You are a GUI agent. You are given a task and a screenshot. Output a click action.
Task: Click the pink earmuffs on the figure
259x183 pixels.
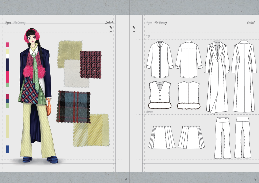pos(26,38)
